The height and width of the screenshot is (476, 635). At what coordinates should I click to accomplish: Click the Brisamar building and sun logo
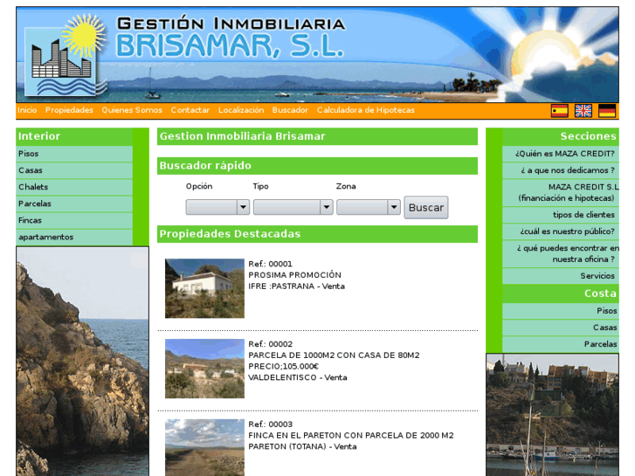coord(65,56)
